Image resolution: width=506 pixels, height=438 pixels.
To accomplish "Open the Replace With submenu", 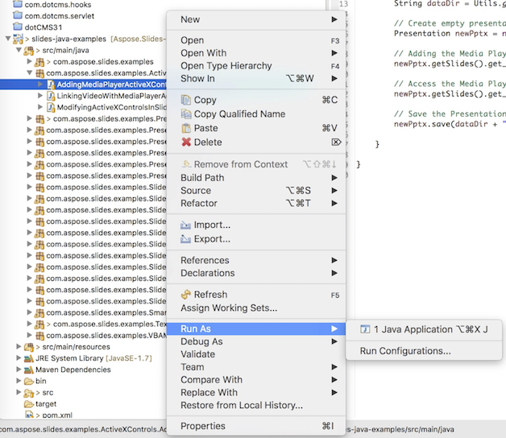I will point(256,393).
